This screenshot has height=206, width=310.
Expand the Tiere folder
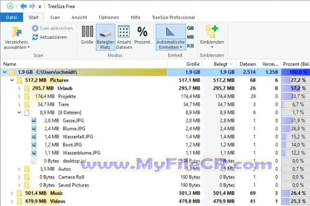coord(19,104)
